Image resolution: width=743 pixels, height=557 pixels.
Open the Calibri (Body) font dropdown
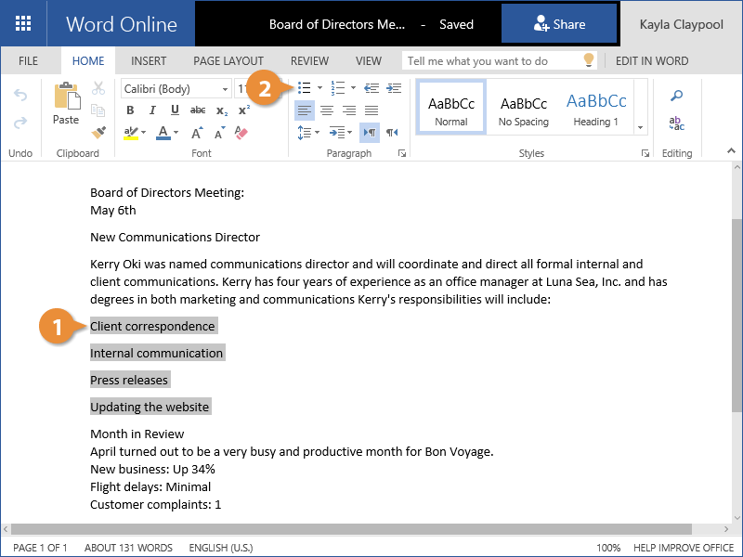tap(176, 88)
